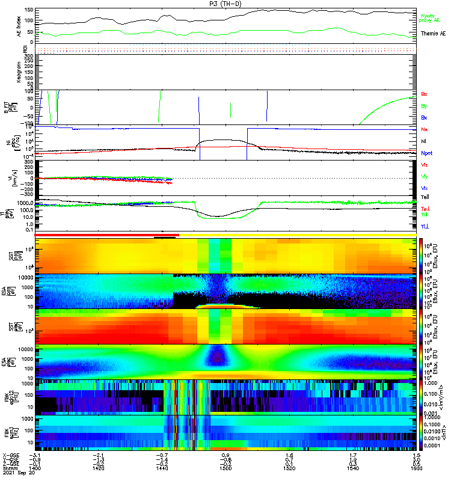Click the red status bar above SST panel
451x481 pixels.
pyautogui.click(x=107, y=235)
